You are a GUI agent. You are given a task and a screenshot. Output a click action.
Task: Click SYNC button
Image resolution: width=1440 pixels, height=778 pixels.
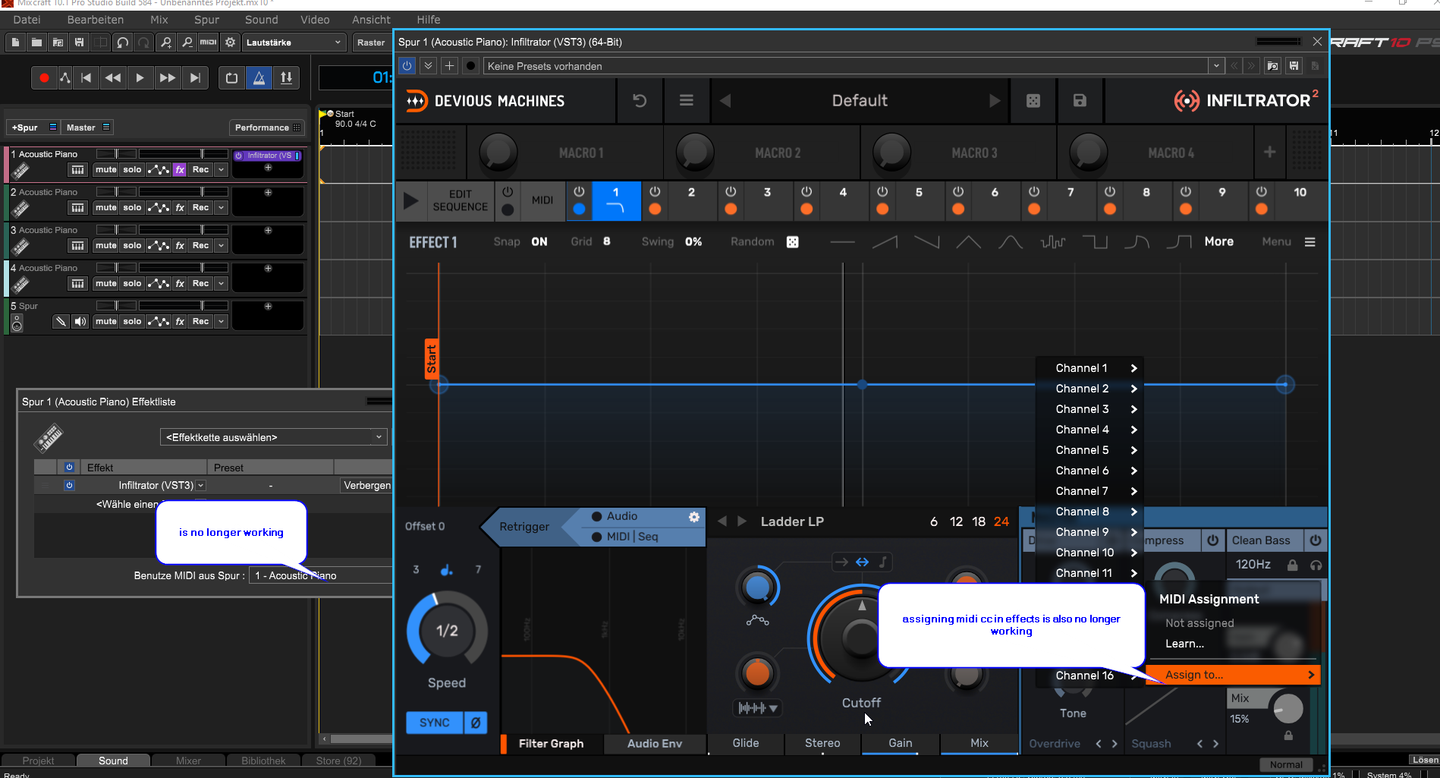(x=435, y=723)
